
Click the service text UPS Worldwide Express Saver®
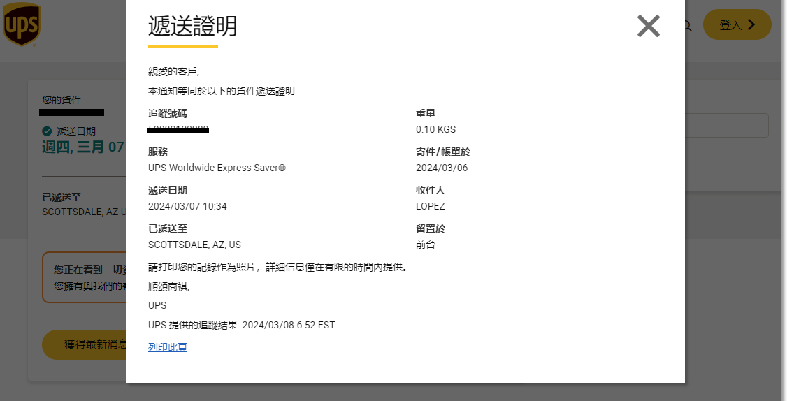pyautogui.click(x=217, y=168)
